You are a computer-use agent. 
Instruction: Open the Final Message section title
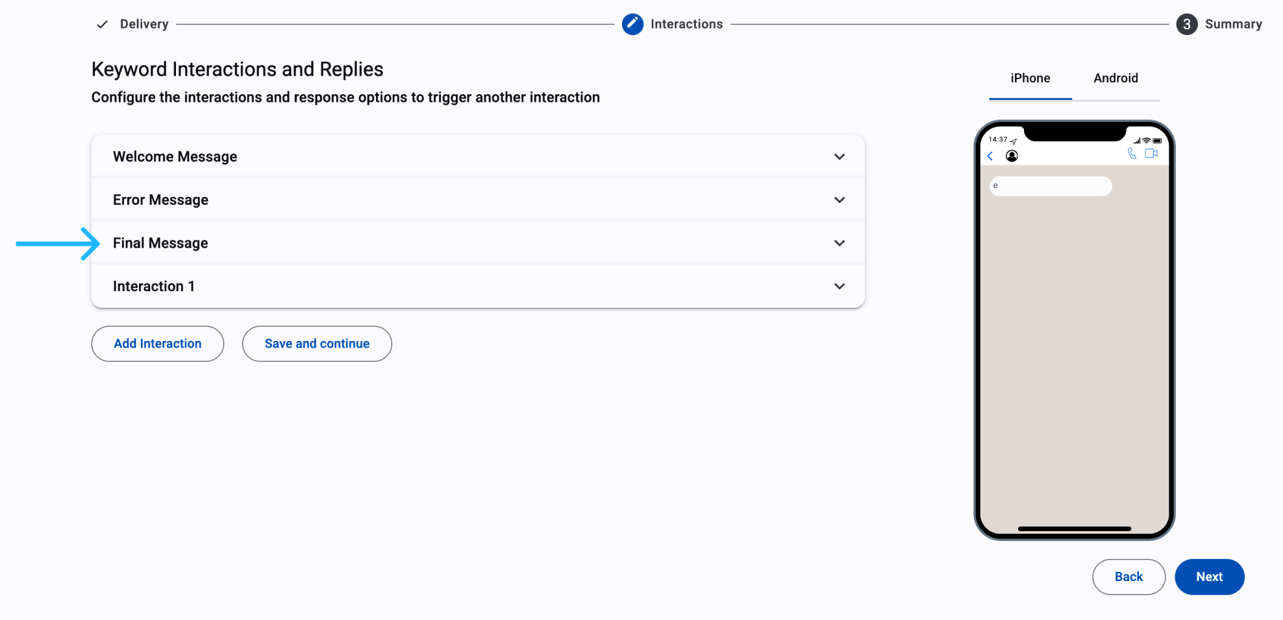[160, 243]
